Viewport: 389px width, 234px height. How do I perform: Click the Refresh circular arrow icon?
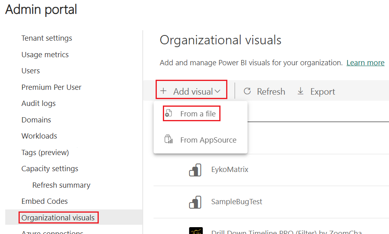tap(248, 91)
